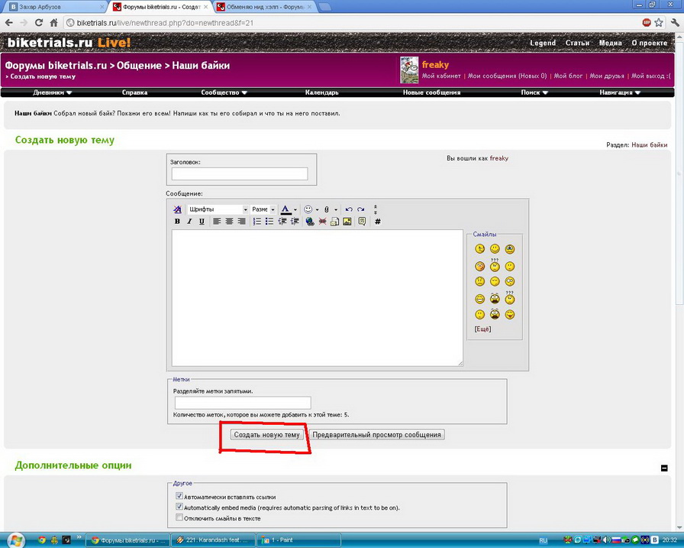Undo the last edit in the editor
Viewport: 684px width, 548px height.
[x=349, y=209]
